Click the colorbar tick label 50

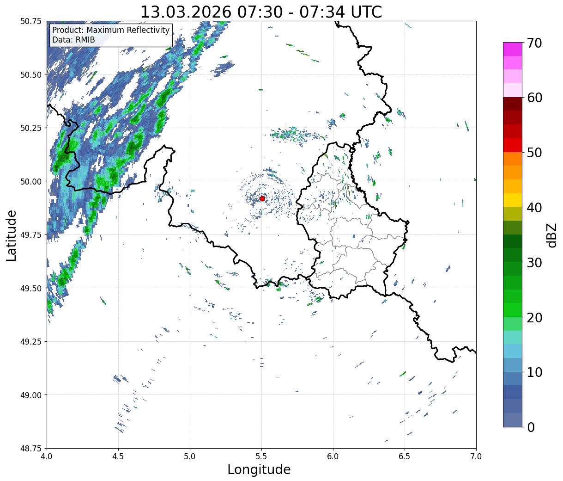point(534,153)
